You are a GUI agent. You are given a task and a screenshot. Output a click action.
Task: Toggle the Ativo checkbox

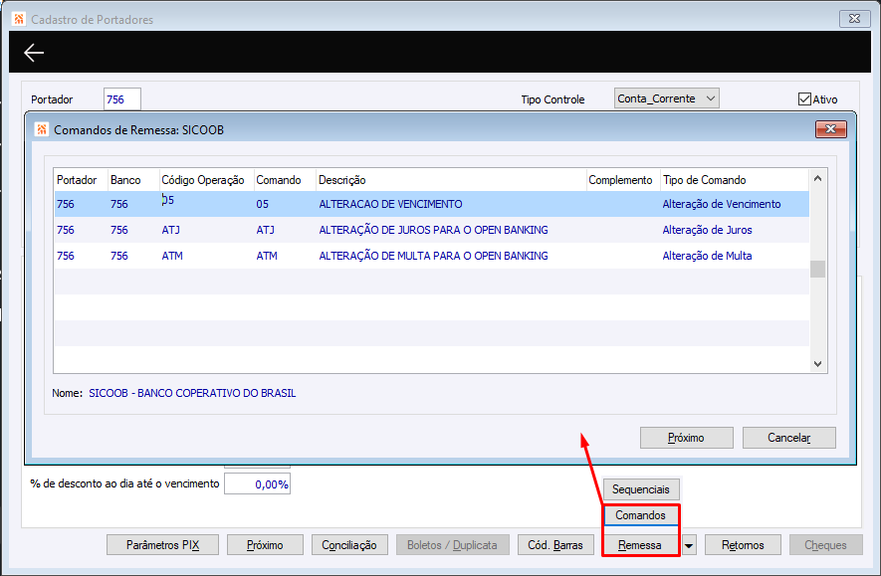tap(804, 99)
